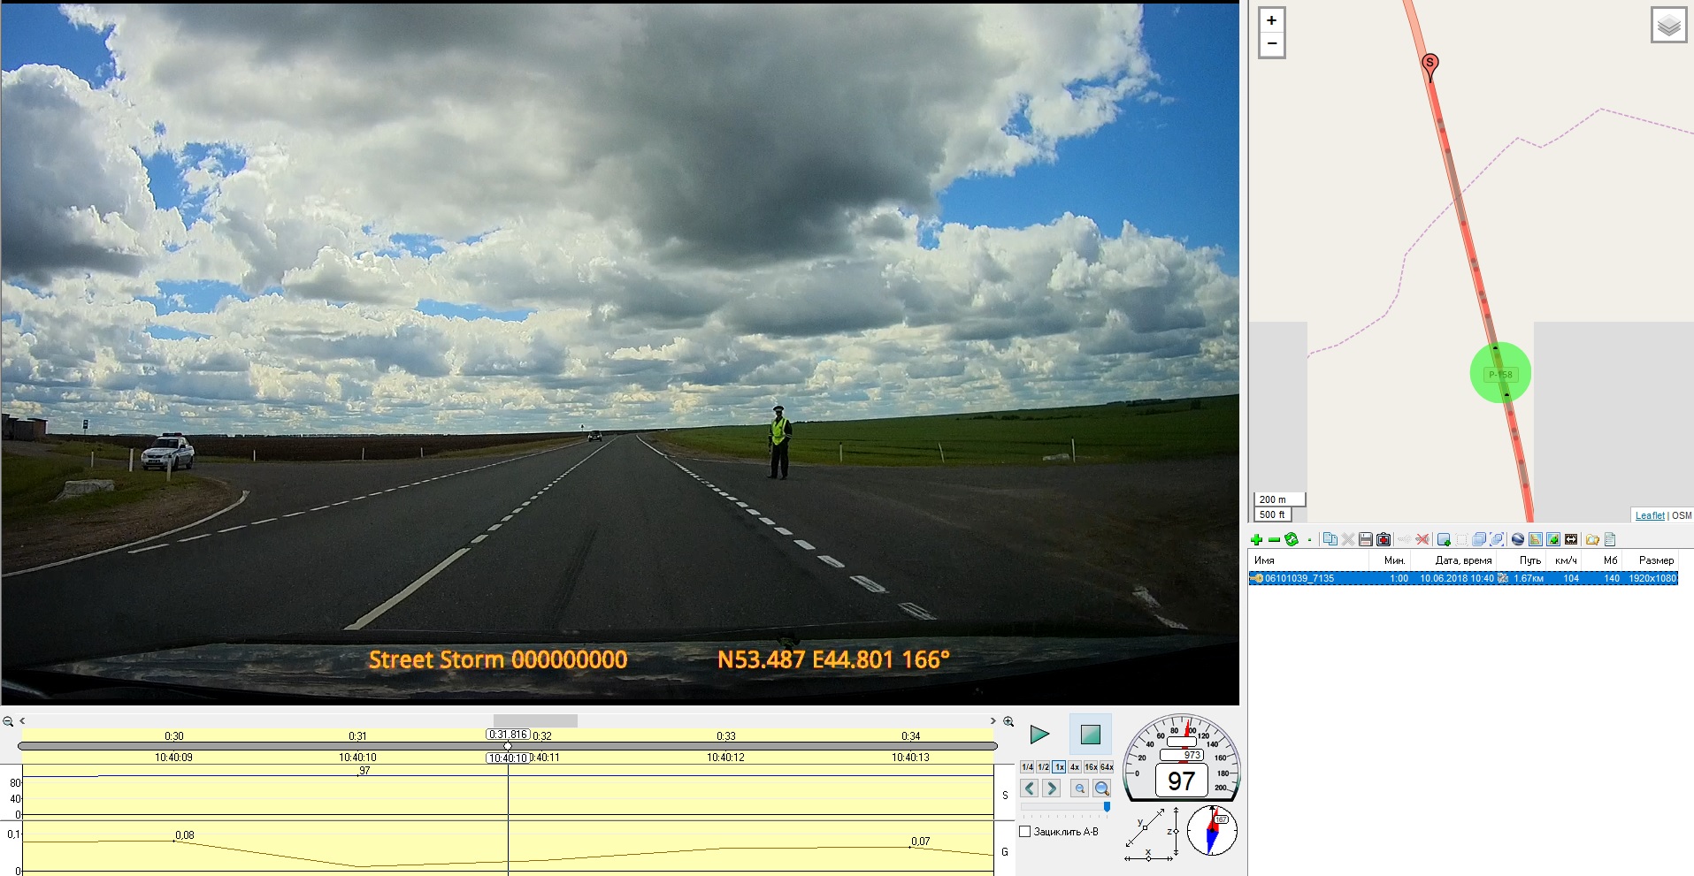Image resolution: width=1694 pixels, height=876 pixels.
Task: Sort file list by Имя column header
Action: (1265, 560)
